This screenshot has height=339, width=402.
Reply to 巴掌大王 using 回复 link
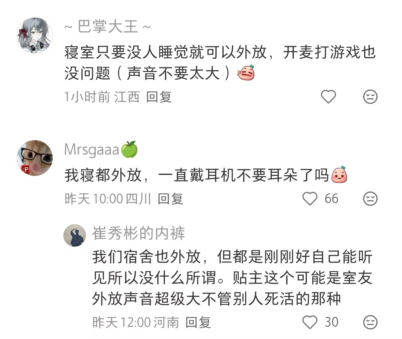coord(159,97)
